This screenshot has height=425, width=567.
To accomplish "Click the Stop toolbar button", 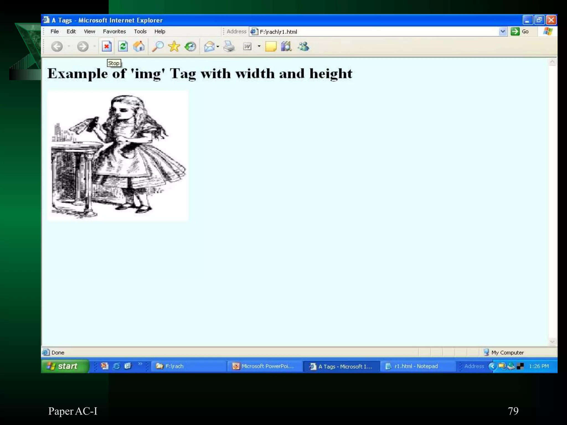I will tap(106, 46).
